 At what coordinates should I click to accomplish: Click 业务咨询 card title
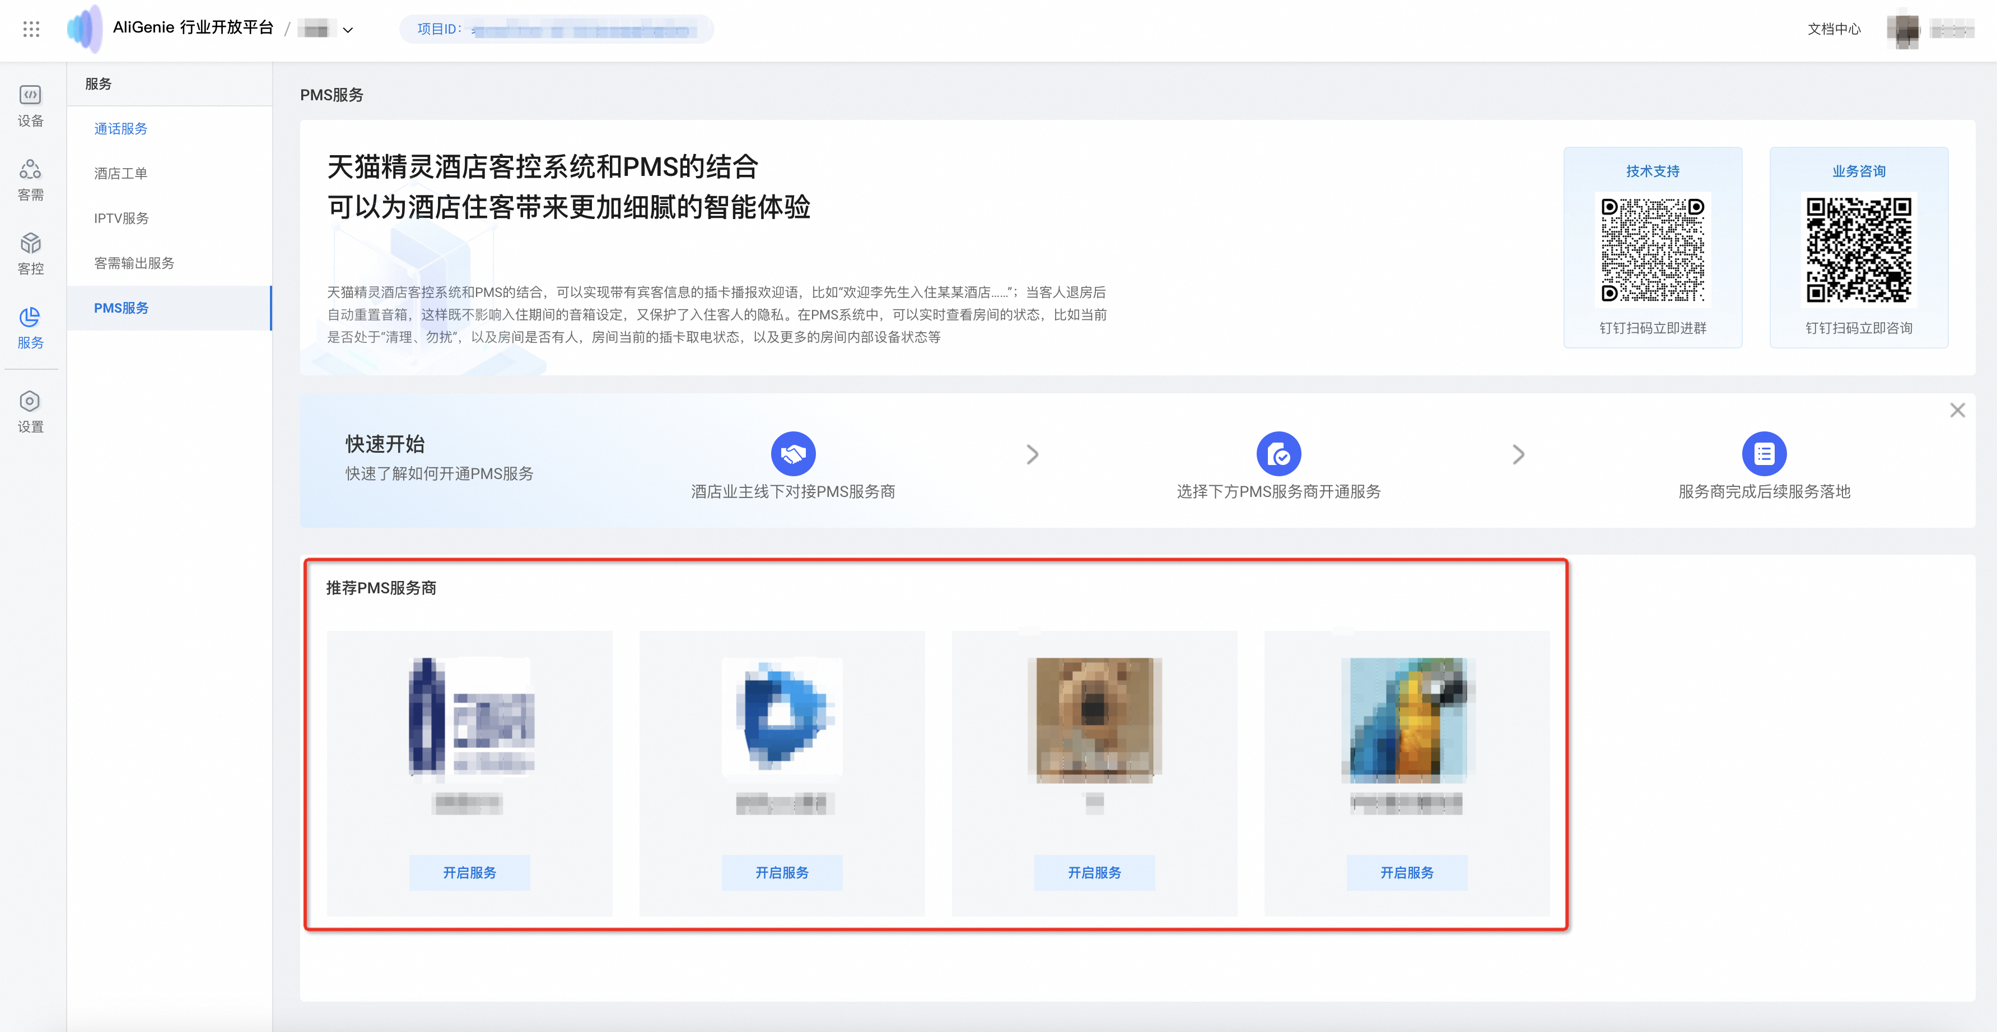coord(1858,171)
